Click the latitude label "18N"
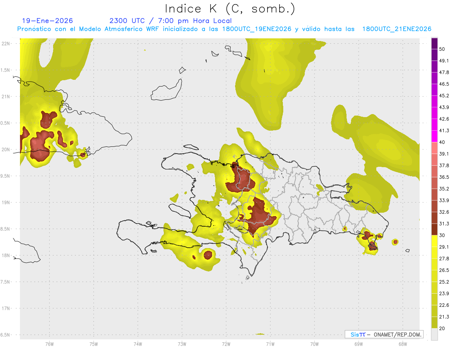The width and height of the screenshot is (452, 349). tap(6, 256)
